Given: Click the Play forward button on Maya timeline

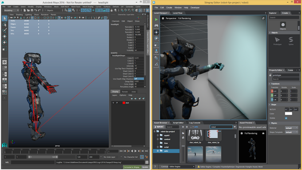Looking at the screenshot, I should 135,151.
